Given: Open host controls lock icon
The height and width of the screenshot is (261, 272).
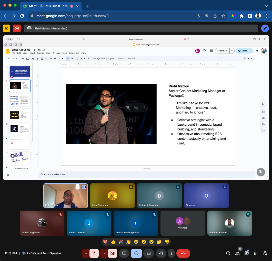Looking at the screenshot, I should pos(265,253).
